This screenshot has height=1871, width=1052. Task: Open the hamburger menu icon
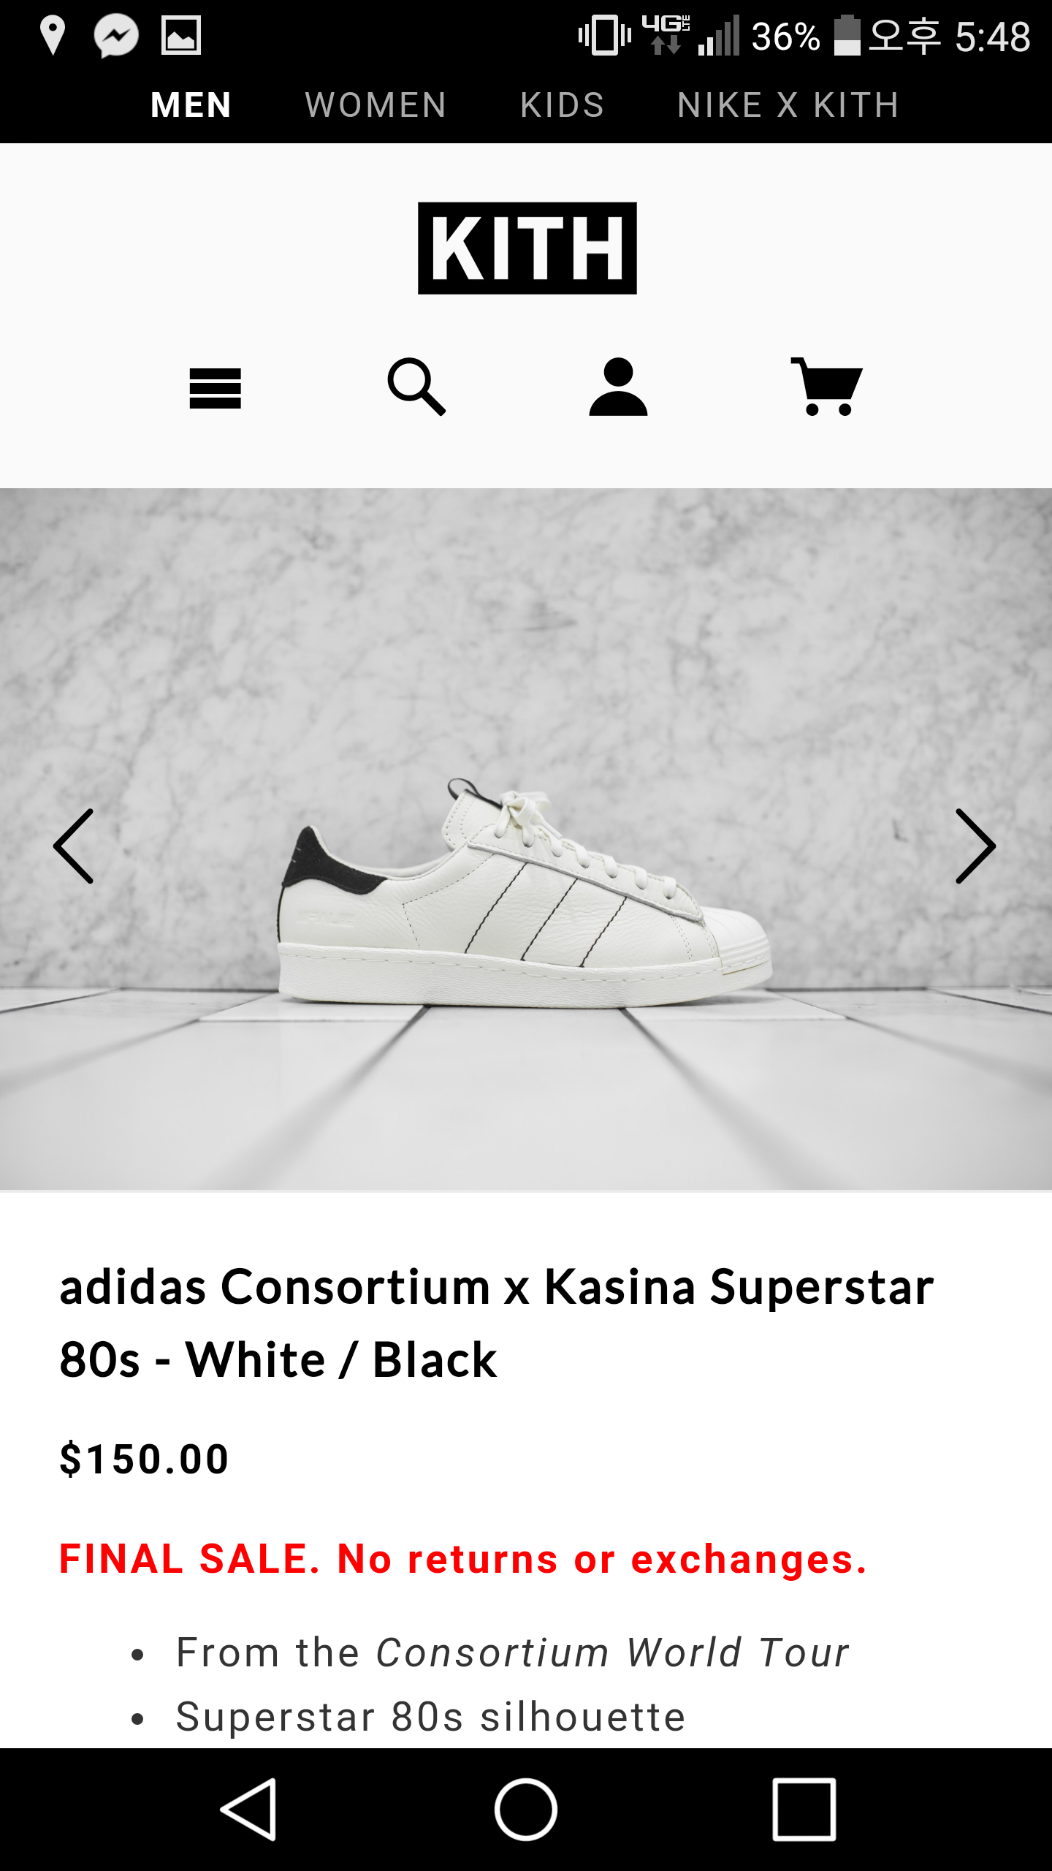215,388
